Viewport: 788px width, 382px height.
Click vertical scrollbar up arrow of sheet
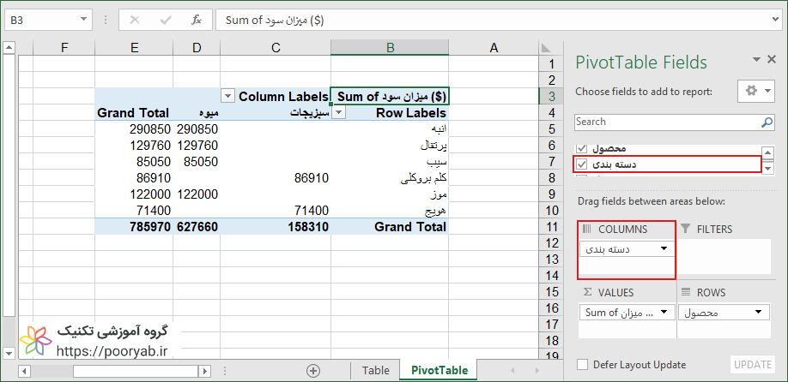tap(9, 48)
